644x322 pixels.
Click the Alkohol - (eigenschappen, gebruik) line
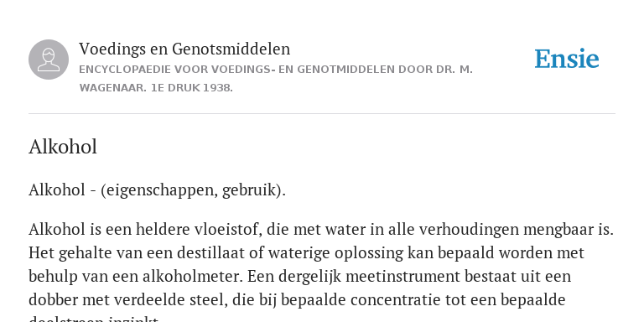tap(157, 190)
